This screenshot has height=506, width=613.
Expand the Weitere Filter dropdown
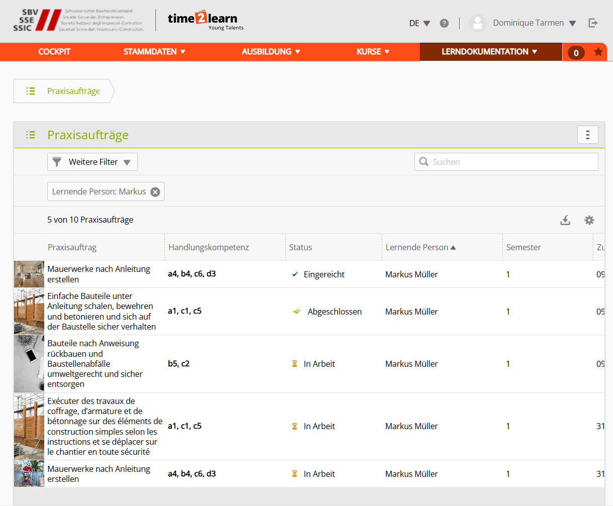point(93,162)
